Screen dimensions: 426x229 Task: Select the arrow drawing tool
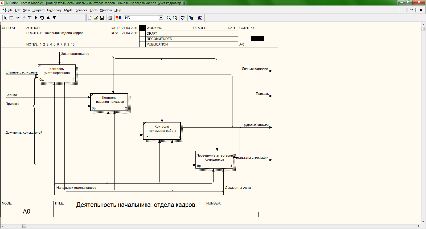point(18,18)
